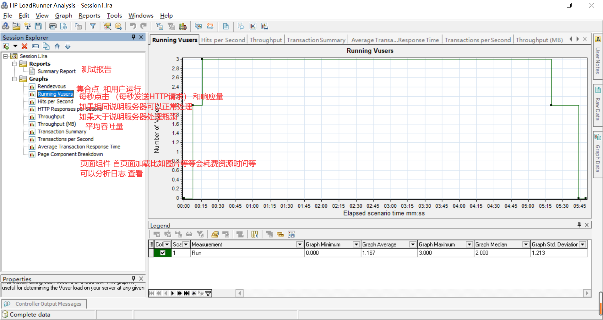Click the open session folder toolbar icon
The height and width of the screenshot is (320, 603).
(x=16, y=26)
